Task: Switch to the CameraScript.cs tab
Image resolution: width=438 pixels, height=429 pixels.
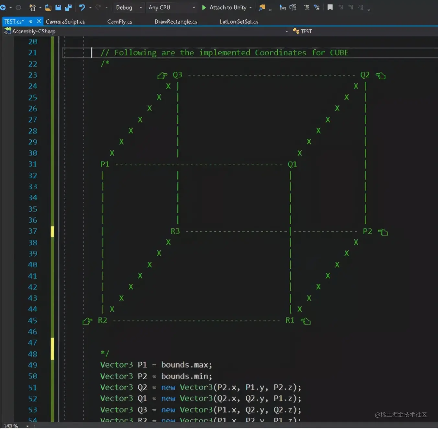Action: [65, 22]
